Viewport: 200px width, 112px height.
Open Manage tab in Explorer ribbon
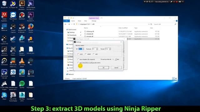(x=94, y=21)
